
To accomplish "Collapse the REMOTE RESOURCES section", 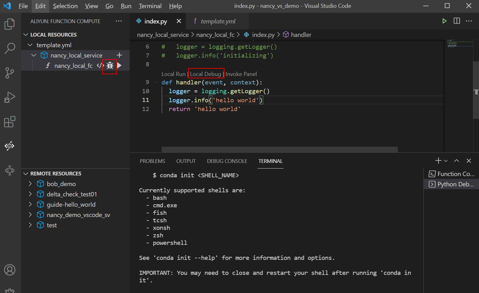I will (26, 174).
